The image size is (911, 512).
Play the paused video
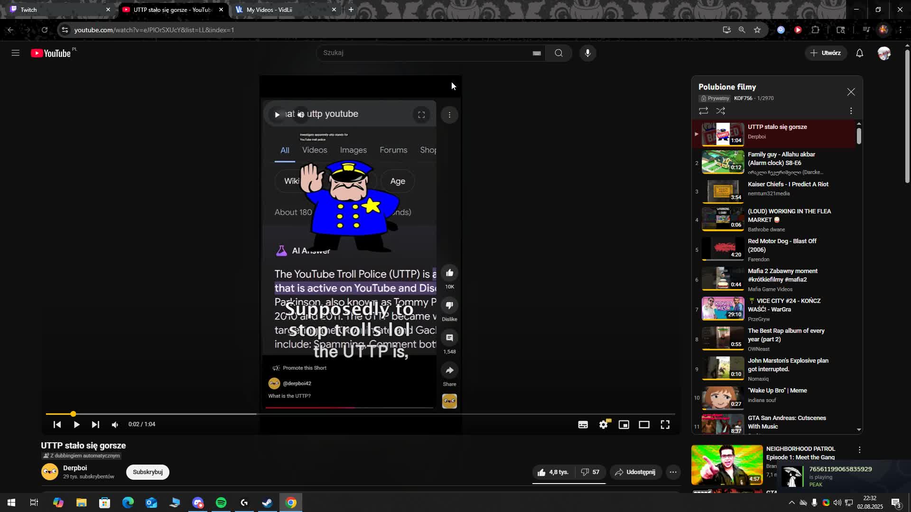point(76,424)
